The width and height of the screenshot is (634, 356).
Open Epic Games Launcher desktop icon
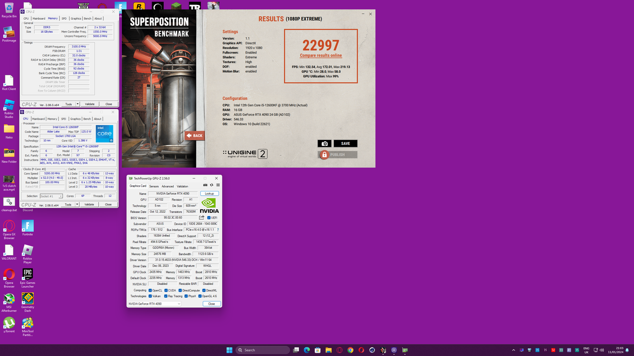click(27, 277)
